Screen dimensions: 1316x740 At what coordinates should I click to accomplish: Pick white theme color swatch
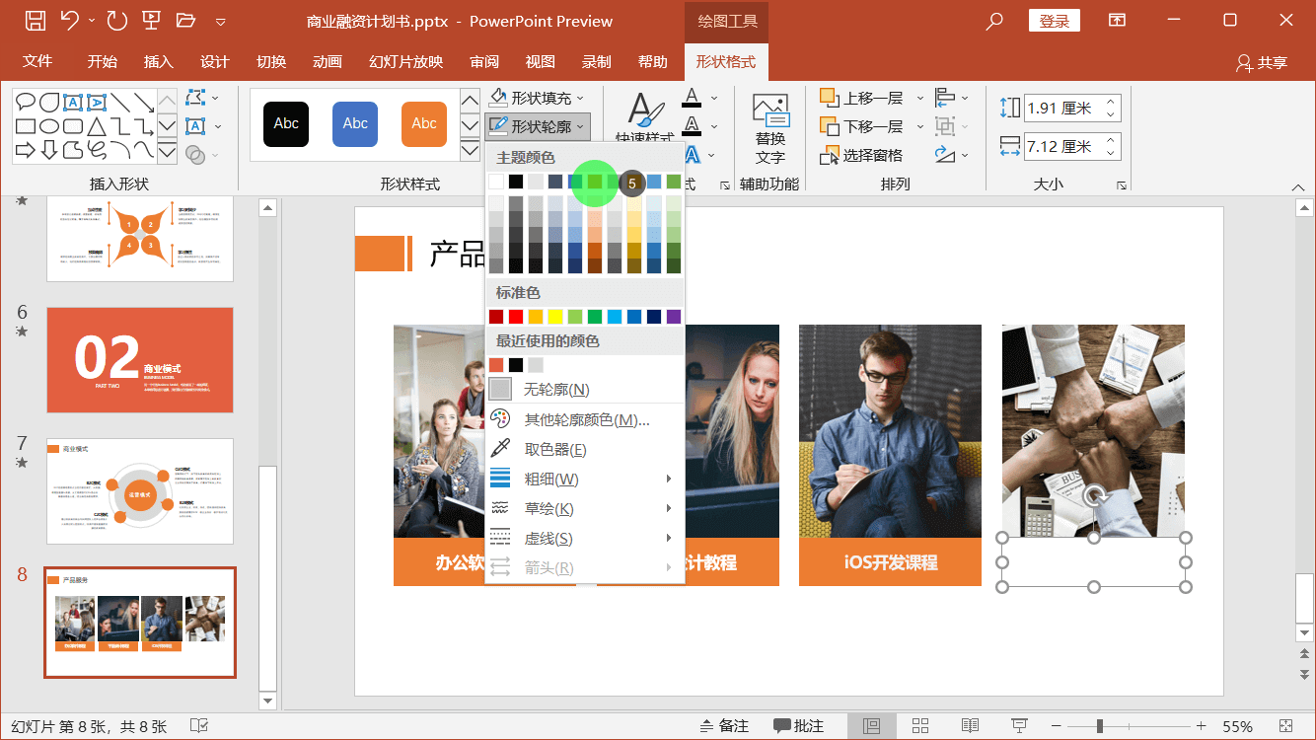tap(496, 182)
